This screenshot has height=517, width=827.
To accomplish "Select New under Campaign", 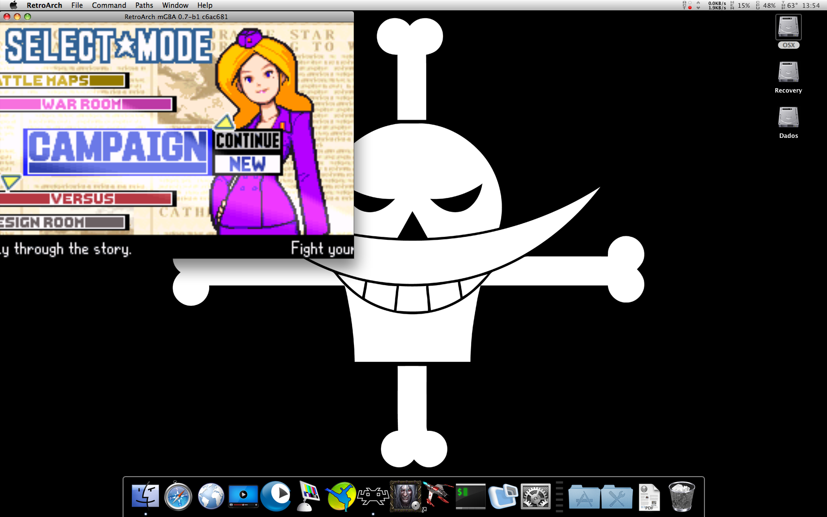I will 248,164.
